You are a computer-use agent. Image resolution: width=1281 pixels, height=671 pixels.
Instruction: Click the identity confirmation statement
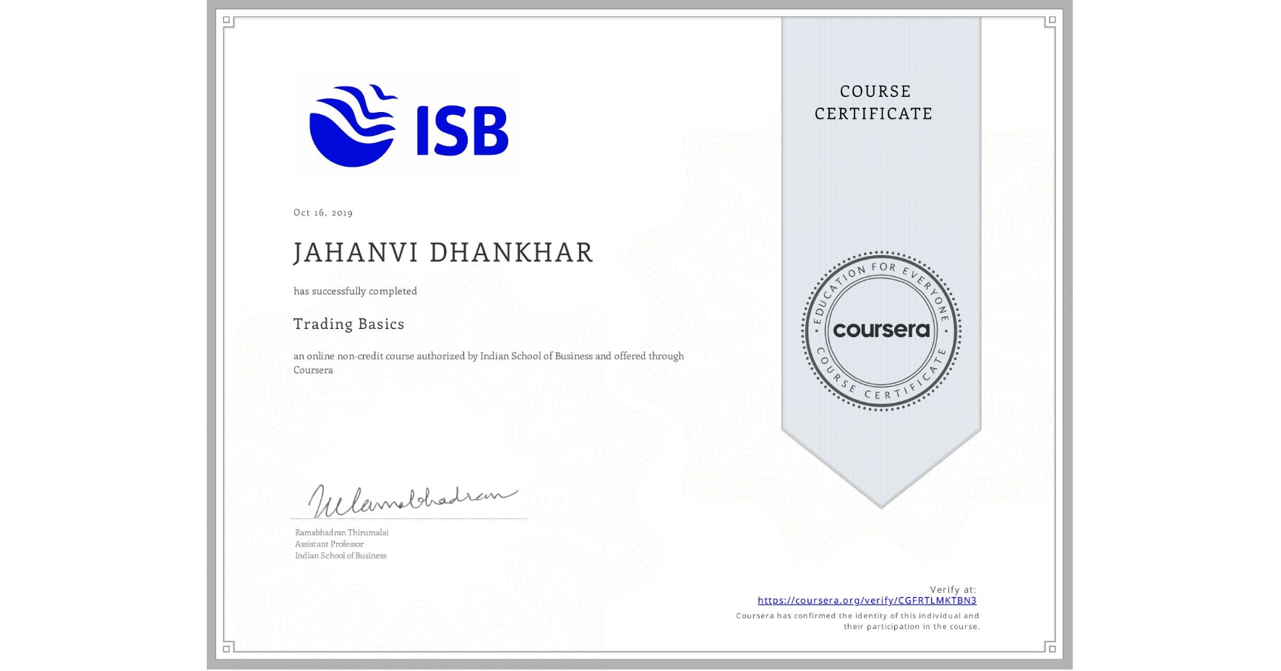tap(858, 621)
